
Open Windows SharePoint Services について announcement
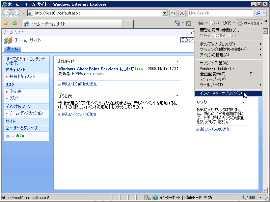[x=96, y=69]
